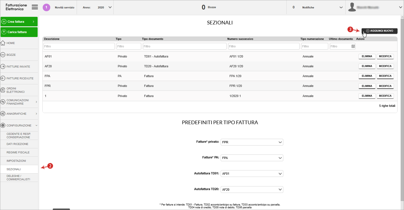
Task: Click the purple Novità servizio badge
Action: [x=46, y=7]
